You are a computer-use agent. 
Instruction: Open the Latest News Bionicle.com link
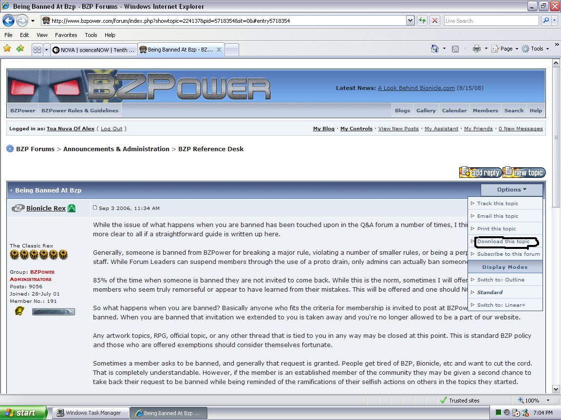point(416,88)
